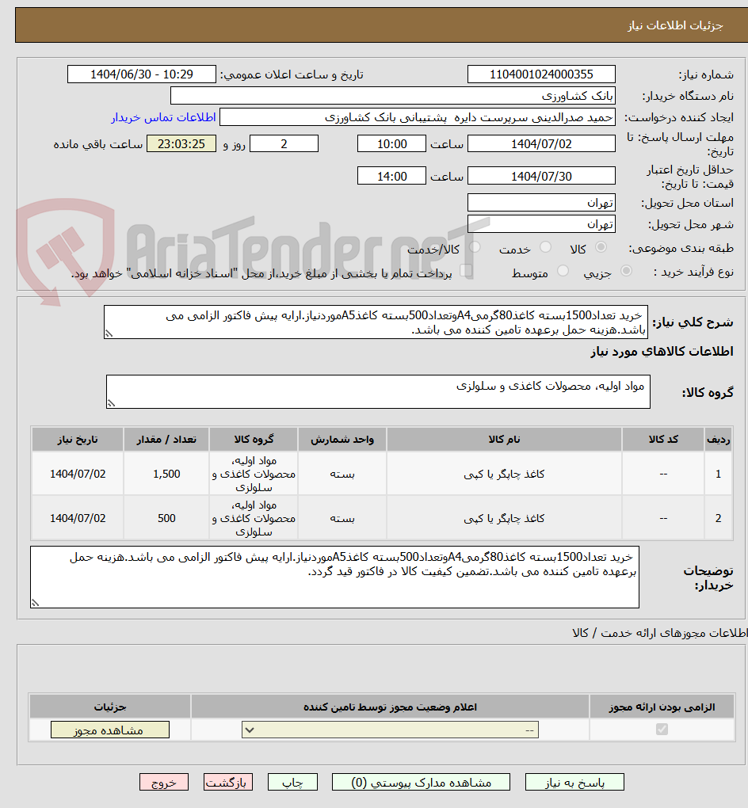Click the ساعت باقی مانده countdown field
The height and width of the screenshot is (808, 748).
coord(181,143)
